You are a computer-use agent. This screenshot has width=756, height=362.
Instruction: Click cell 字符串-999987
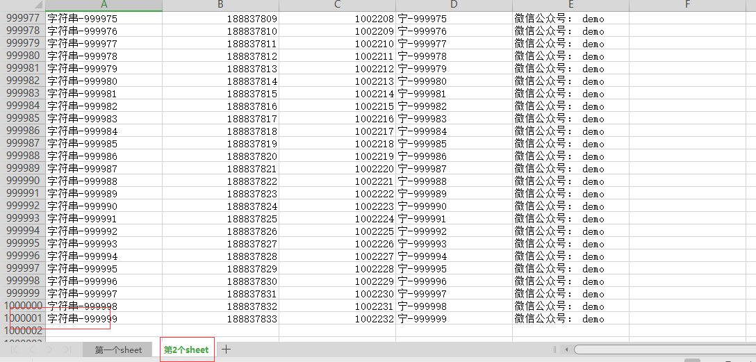pyautogui.click(x=104, y=169)
